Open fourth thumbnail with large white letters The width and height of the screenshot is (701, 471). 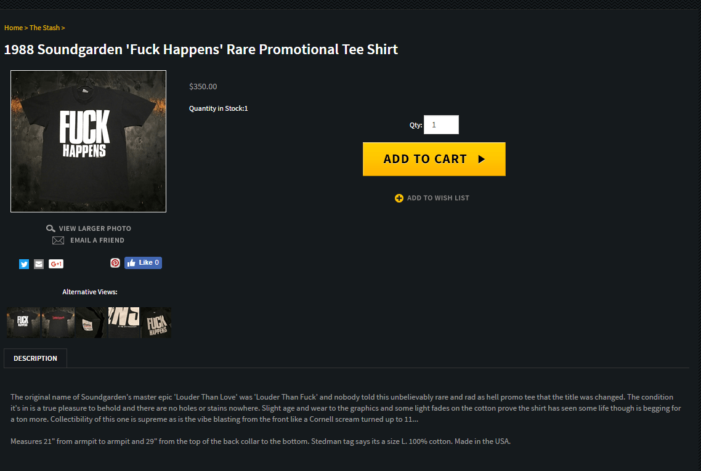(124, 322)
